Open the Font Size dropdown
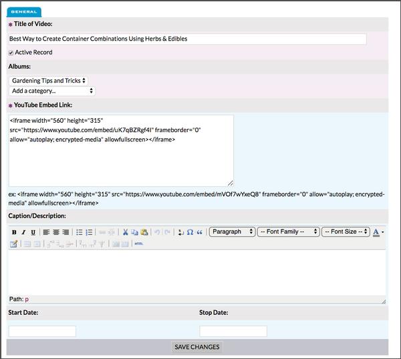This screenshot has width=401, height=359. coord(345,232)
